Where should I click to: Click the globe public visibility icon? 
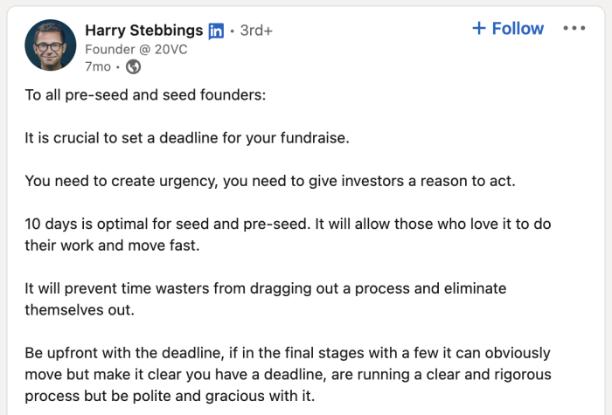point(133,66)
